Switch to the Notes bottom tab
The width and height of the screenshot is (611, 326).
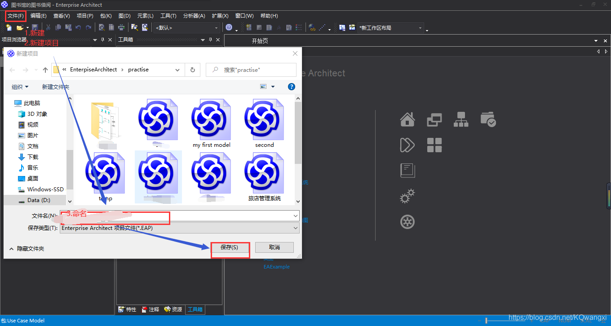point(151,309)
